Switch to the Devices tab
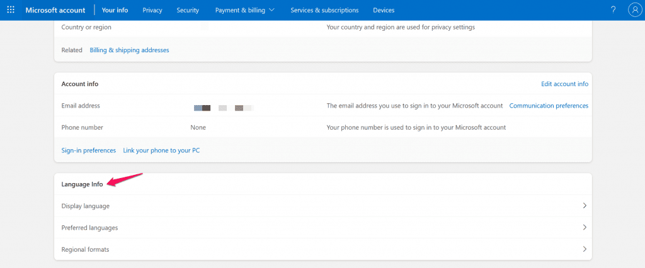Screen dimensions: 645x268 (384, 10)
